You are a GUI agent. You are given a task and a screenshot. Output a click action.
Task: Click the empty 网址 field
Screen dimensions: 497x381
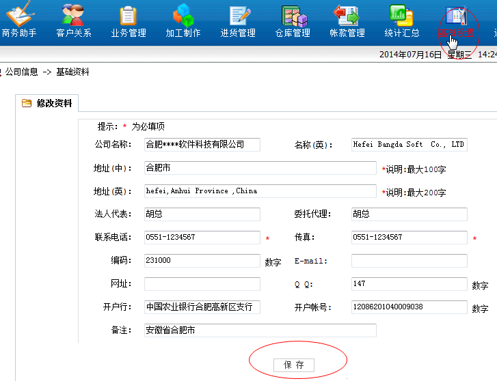click(x=202, y=284)
